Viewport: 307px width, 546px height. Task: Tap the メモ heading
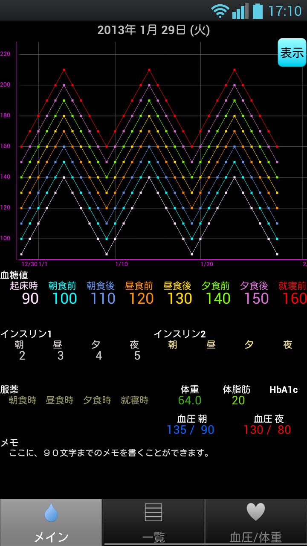click(9, 442)
